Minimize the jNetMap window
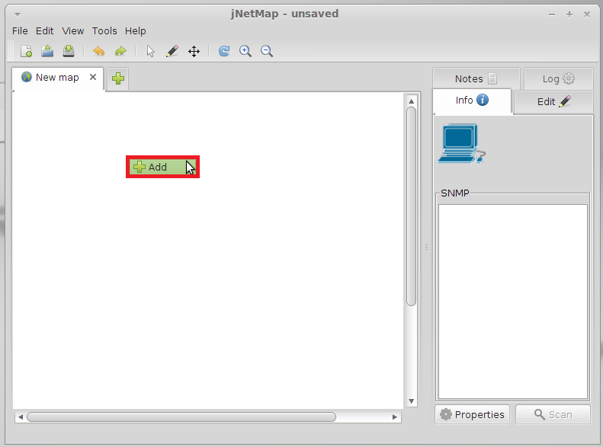 click(x=552, y=14)
